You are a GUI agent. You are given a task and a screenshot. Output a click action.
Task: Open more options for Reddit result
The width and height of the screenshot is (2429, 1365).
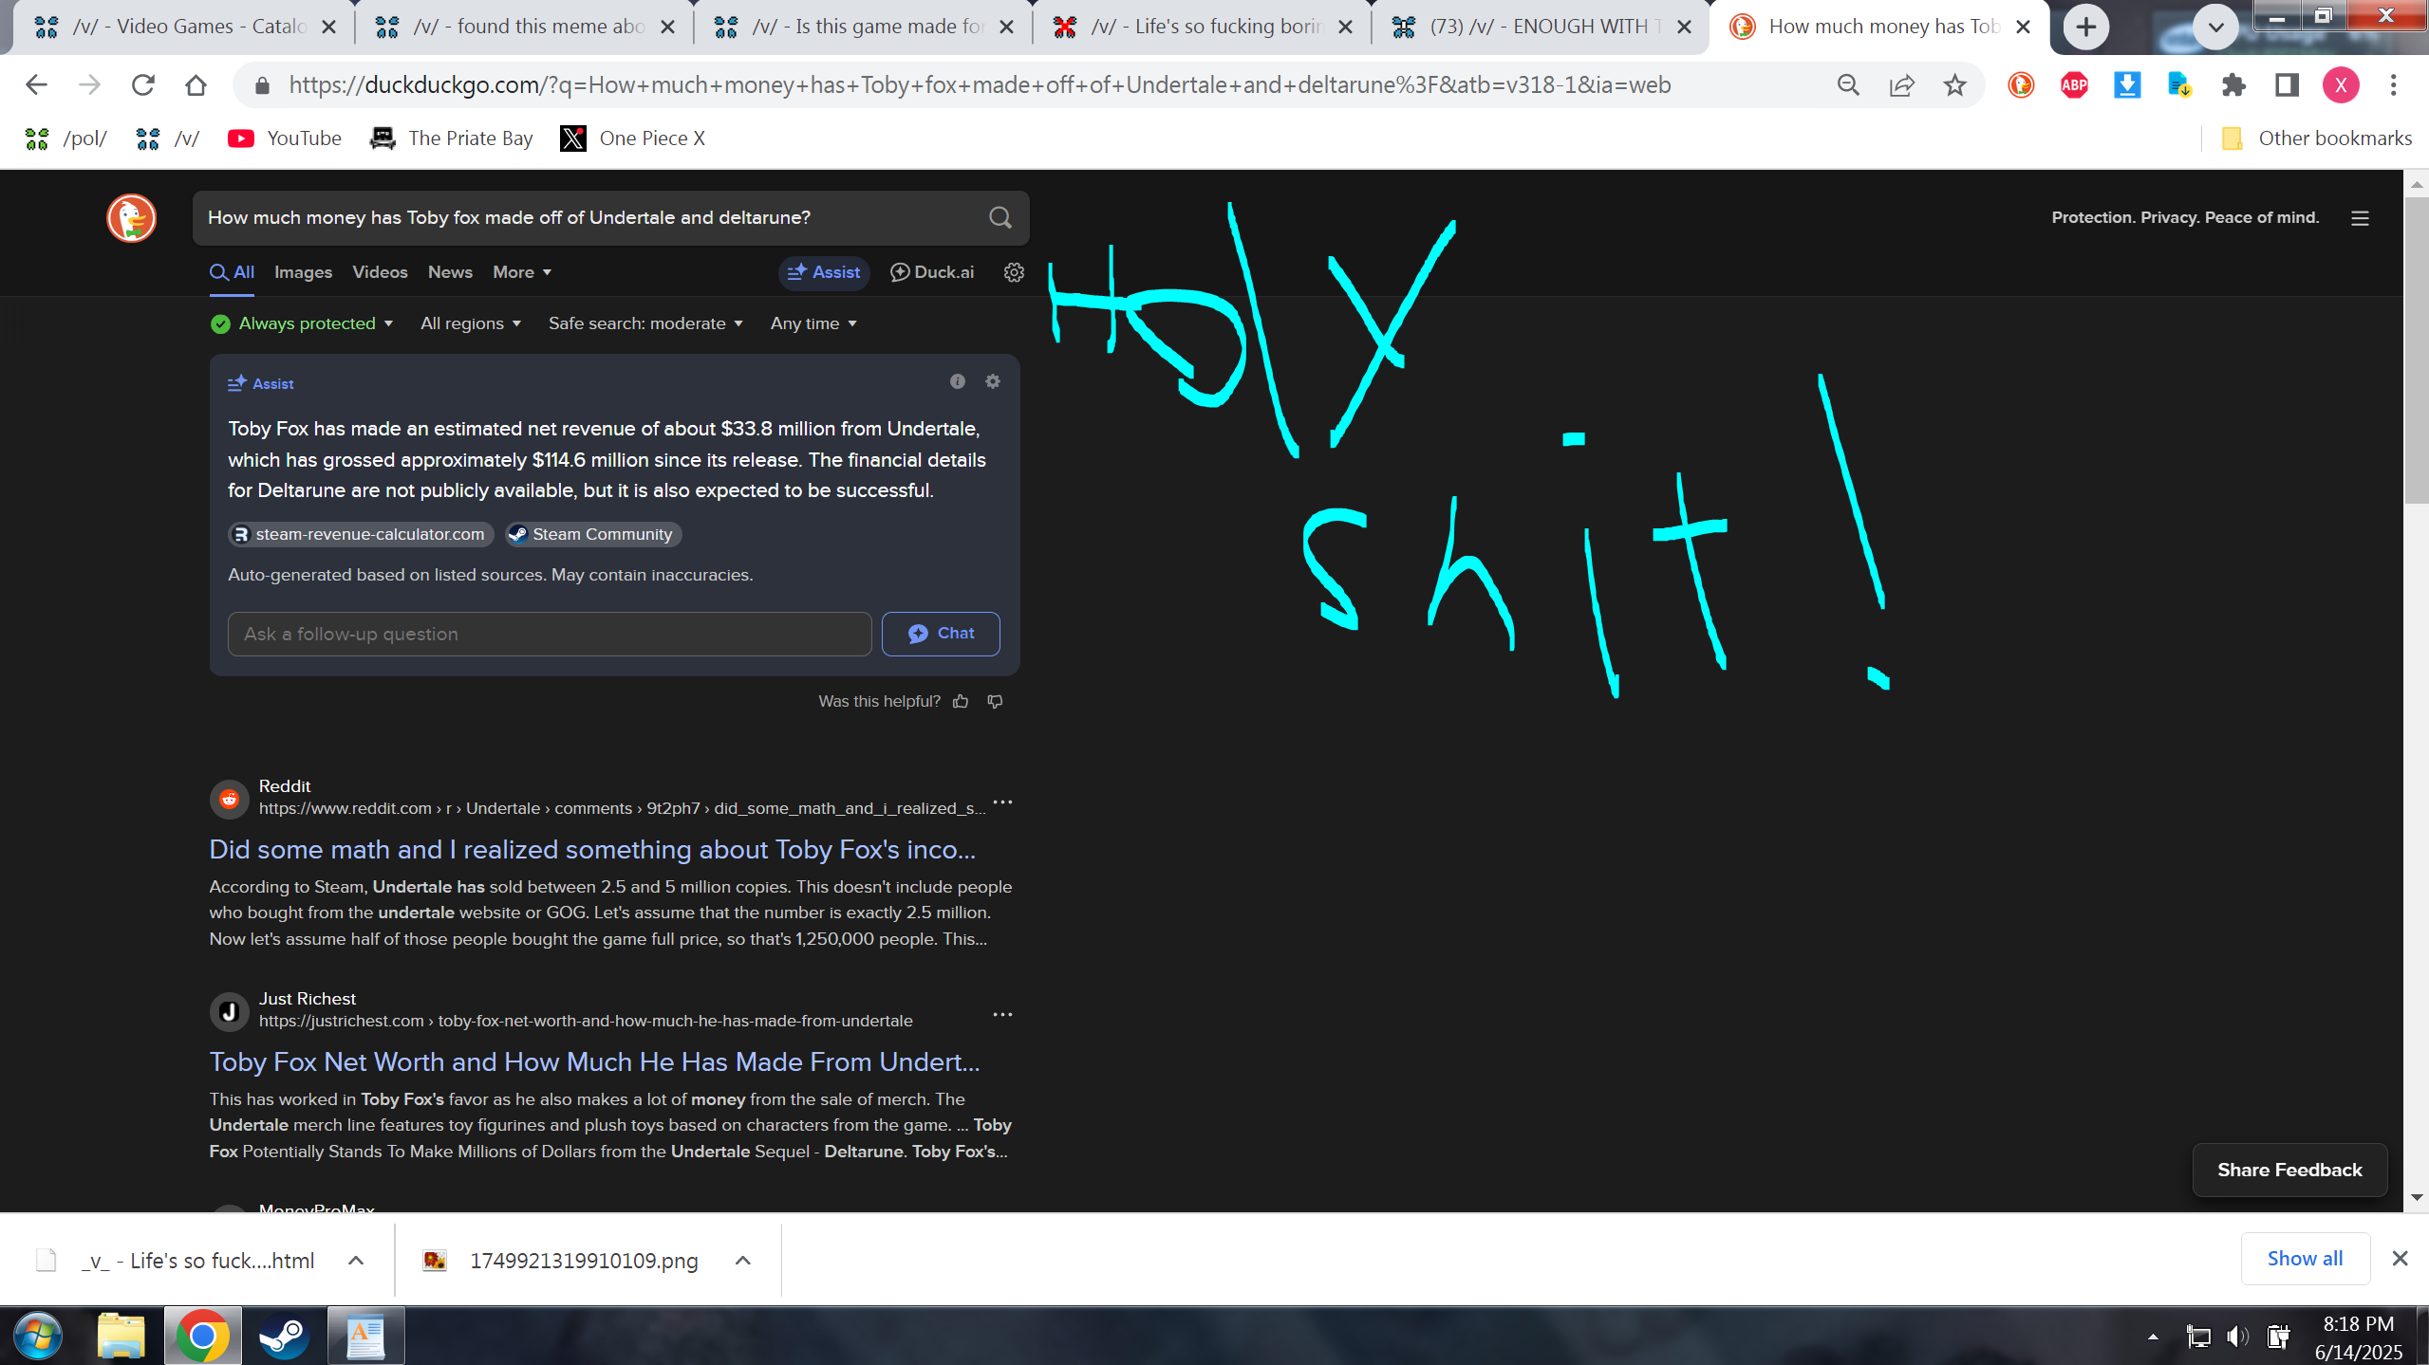(x=1002, y=802)
